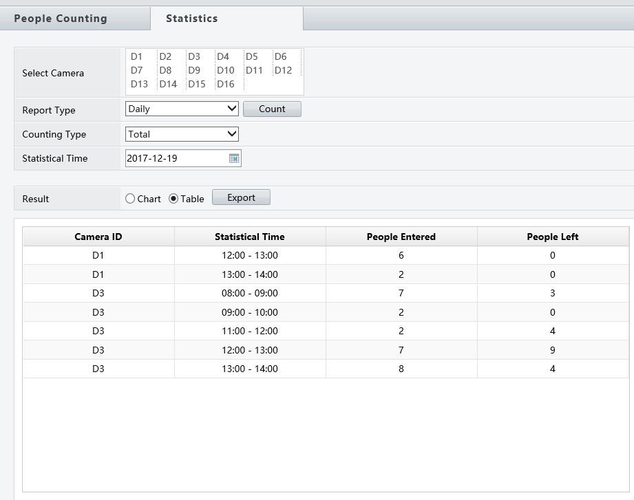This screenshot has width=634, height=500.
Task: Expand the Report Type dropdown
Action: (182, 109)
